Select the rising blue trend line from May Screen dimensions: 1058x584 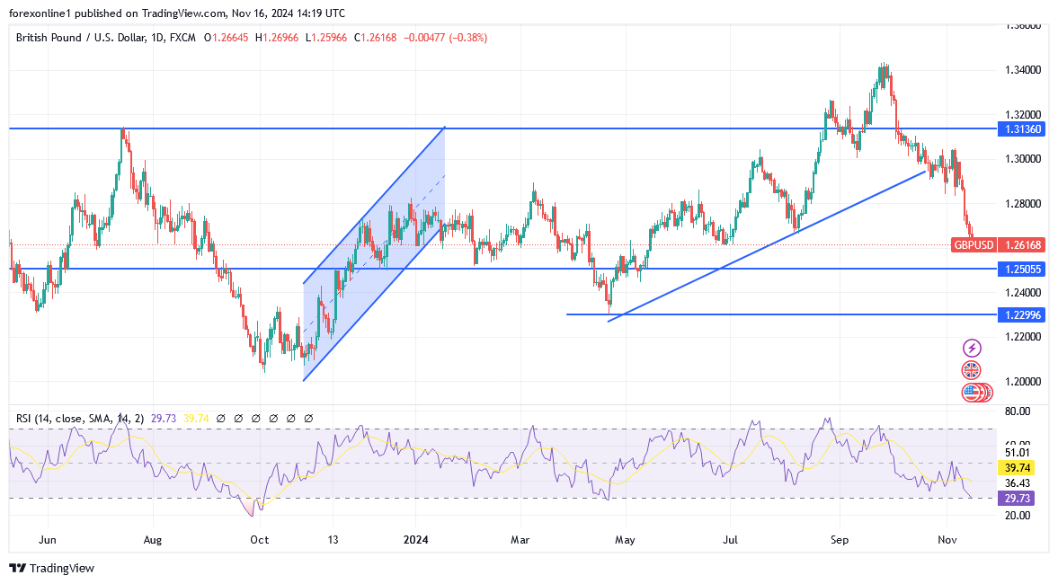(x=767, y=246)
